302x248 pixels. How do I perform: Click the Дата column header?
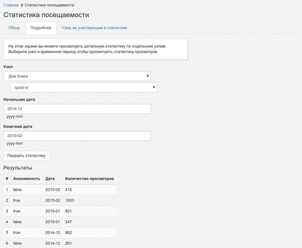[x=50, y=178]
